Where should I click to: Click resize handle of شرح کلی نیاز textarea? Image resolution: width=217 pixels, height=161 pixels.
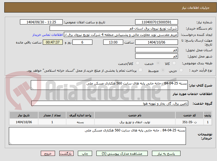click(x=32, y=88)
